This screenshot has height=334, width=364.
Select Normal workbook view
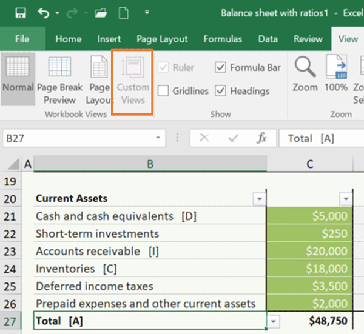click(18, 79)
